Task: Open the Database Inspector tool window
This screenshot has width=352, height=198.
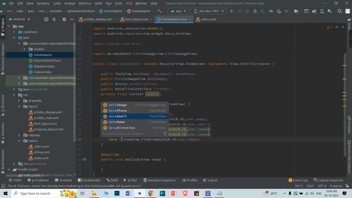Action: (x=159, y=180)
